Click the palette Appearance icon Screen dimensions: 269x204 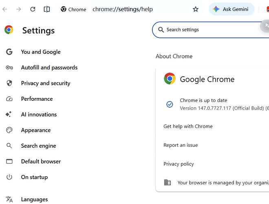pos(9,130)
